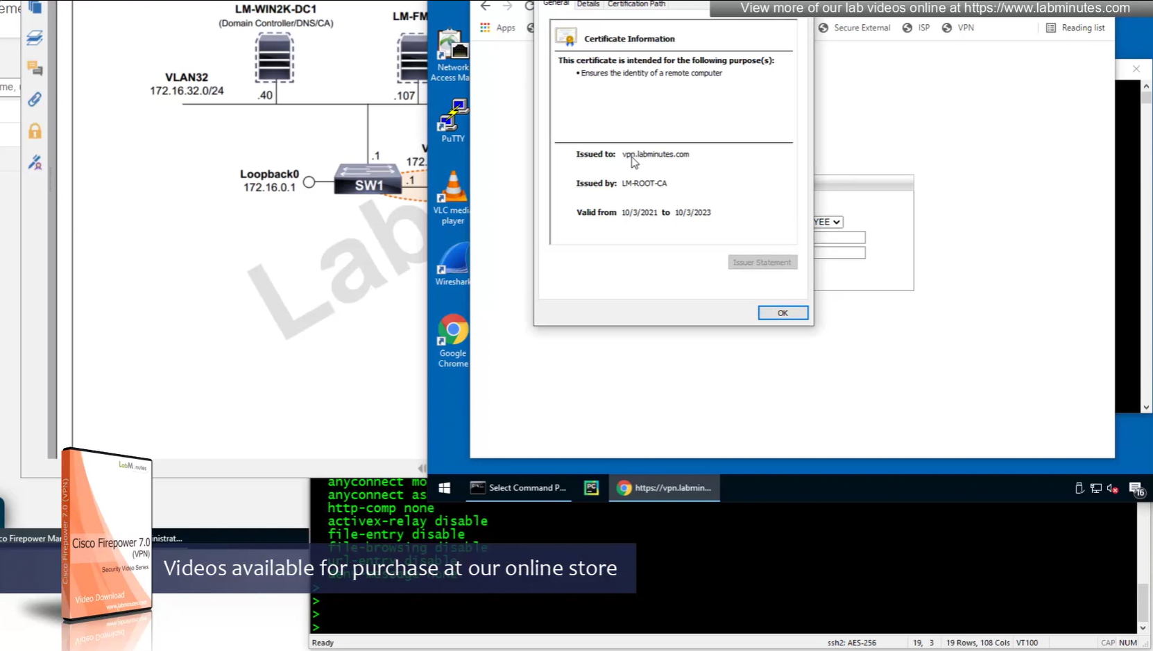Open Google Chrome desktop shortcut
The image size is (1153, 651).
452,339
